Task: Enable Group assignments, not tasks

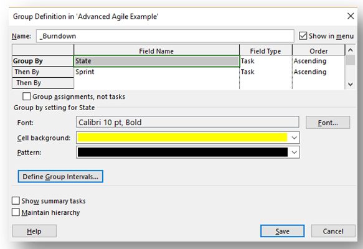Action: [x=26, y=96]
